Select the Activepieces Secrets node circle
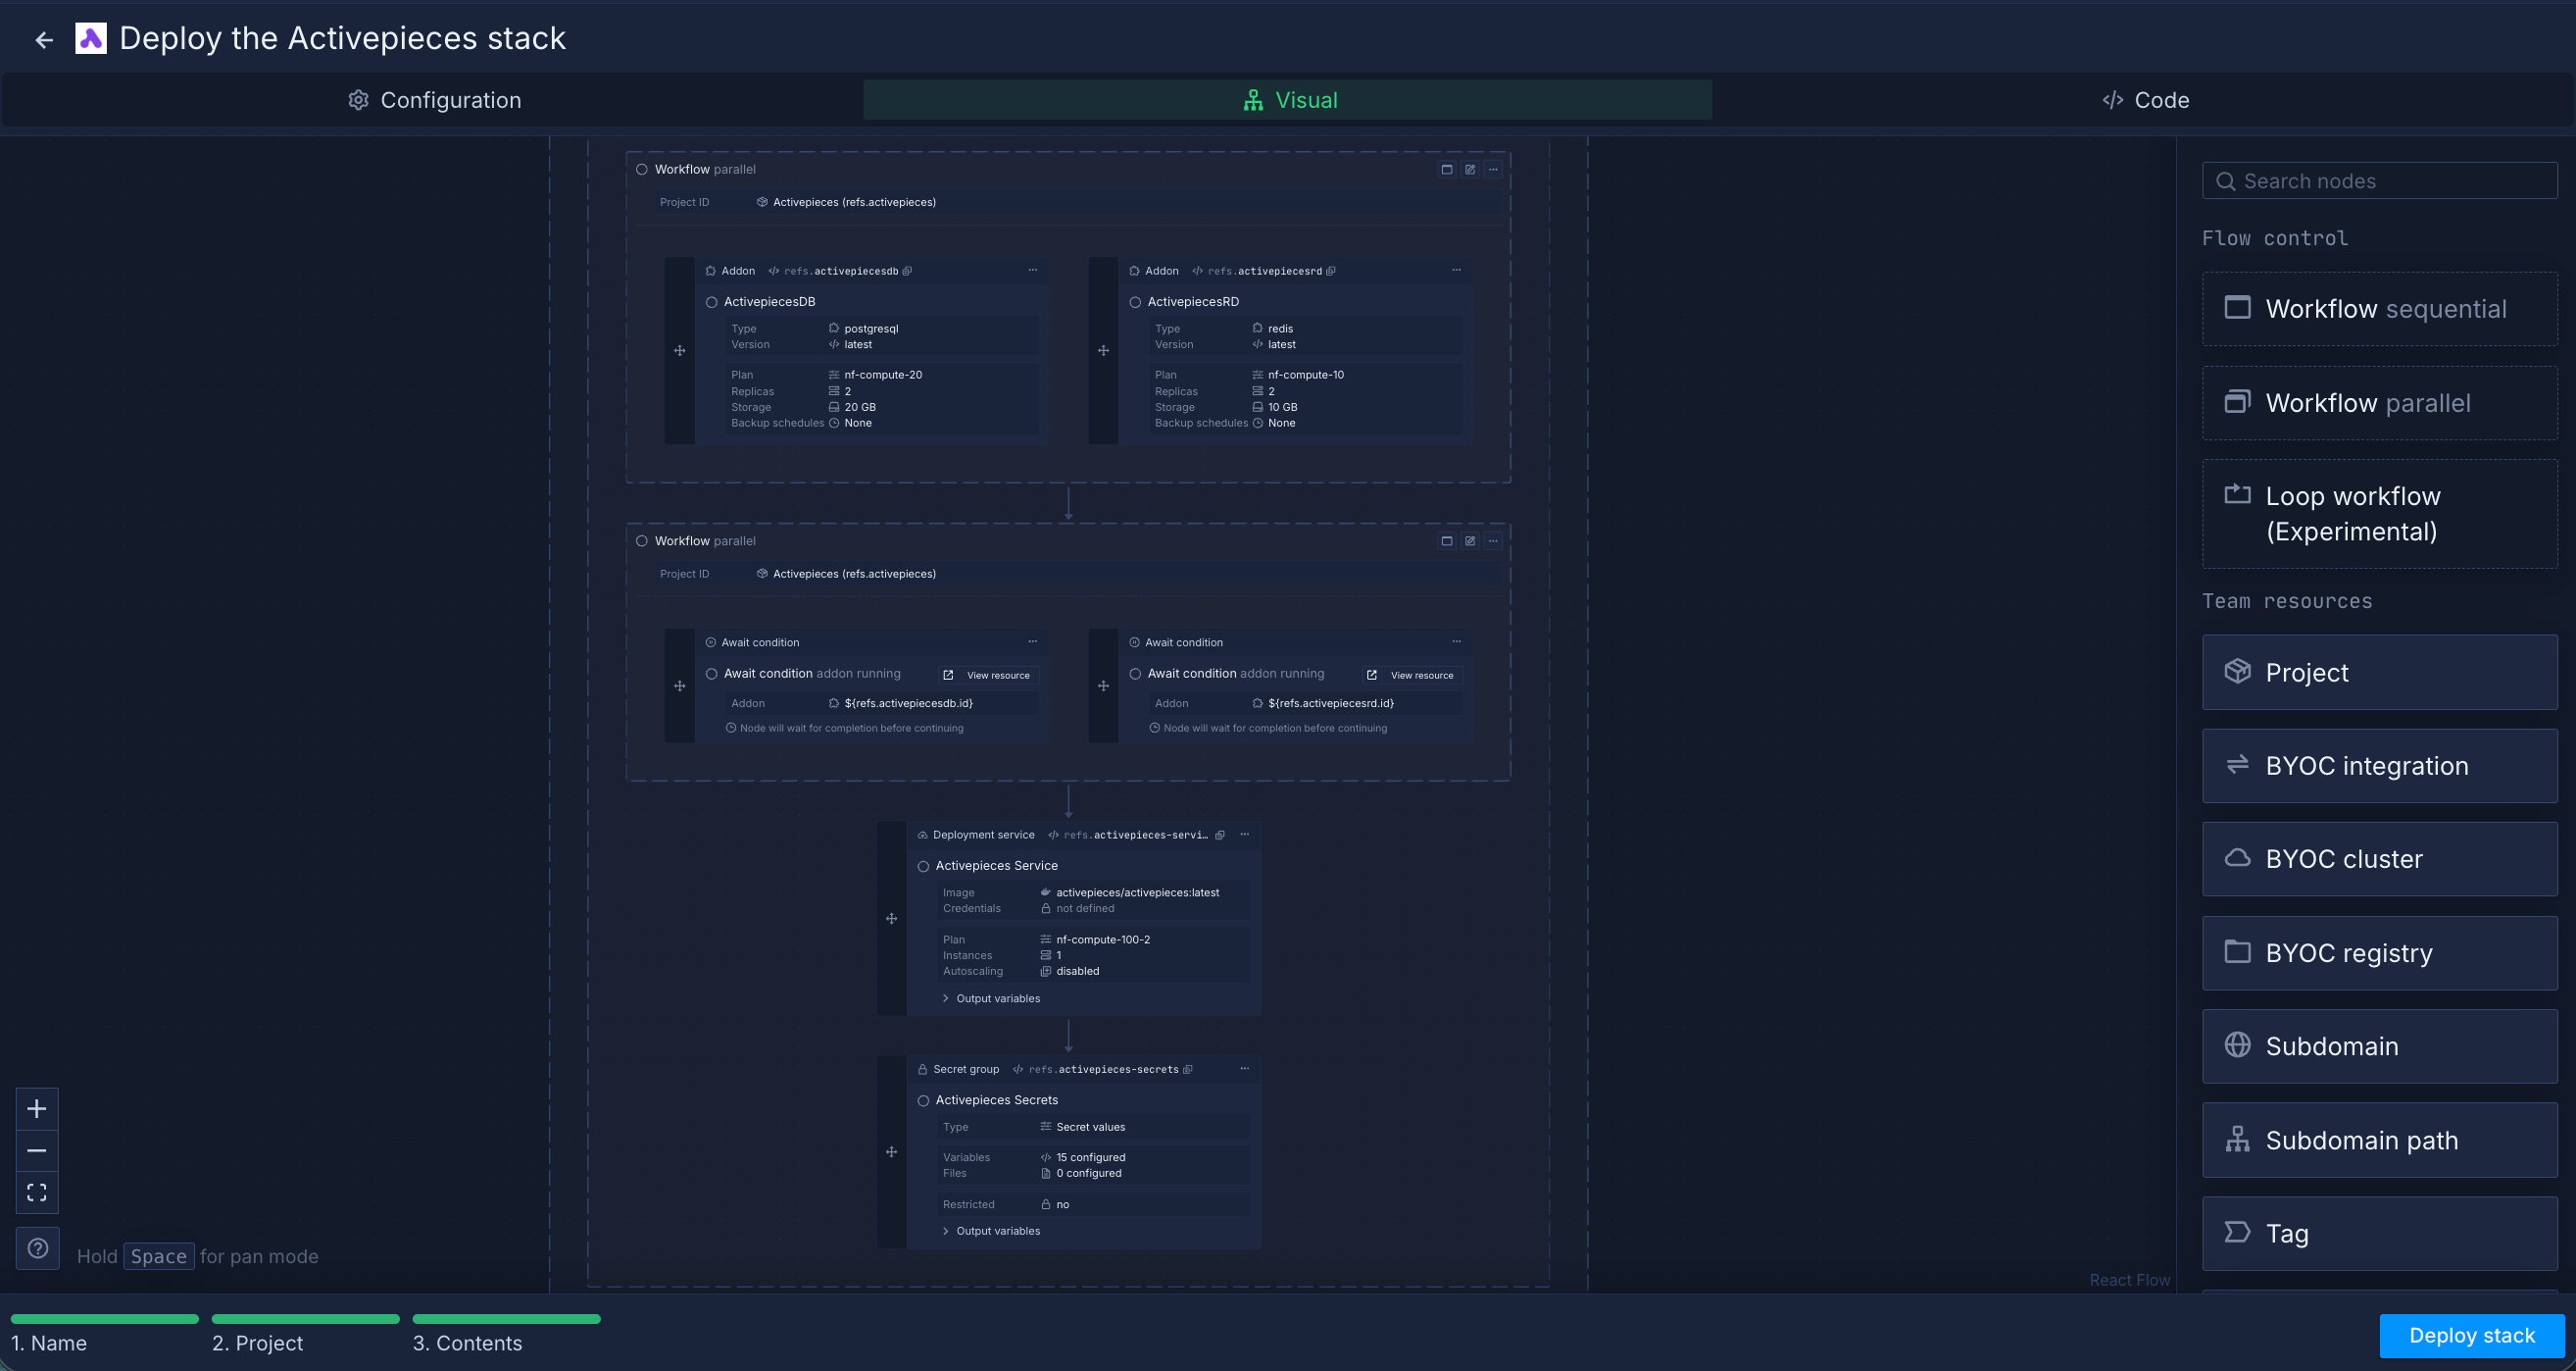Image resolution: width=2576 pixels, height=1371 pixels. coord(923,1100)
